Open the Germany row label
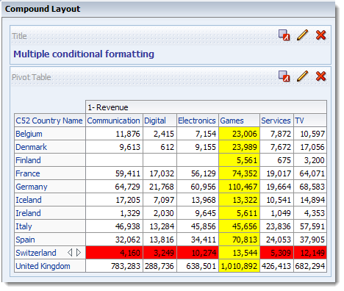Image resolution: width=344 pixels, height=291 pixels. click(x=32, y=187)
